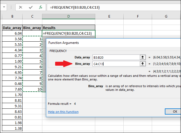The image size is (181, 133).
Task: Collapse dialog using Bins_array range selector icon
Action: click(143, 64)
